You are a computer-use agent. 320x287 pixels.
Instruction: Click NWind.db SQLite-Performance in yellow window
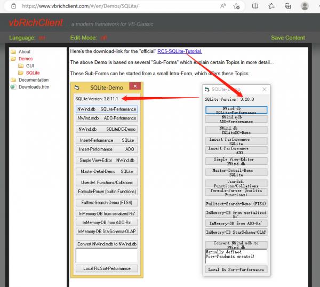[107, 109]
